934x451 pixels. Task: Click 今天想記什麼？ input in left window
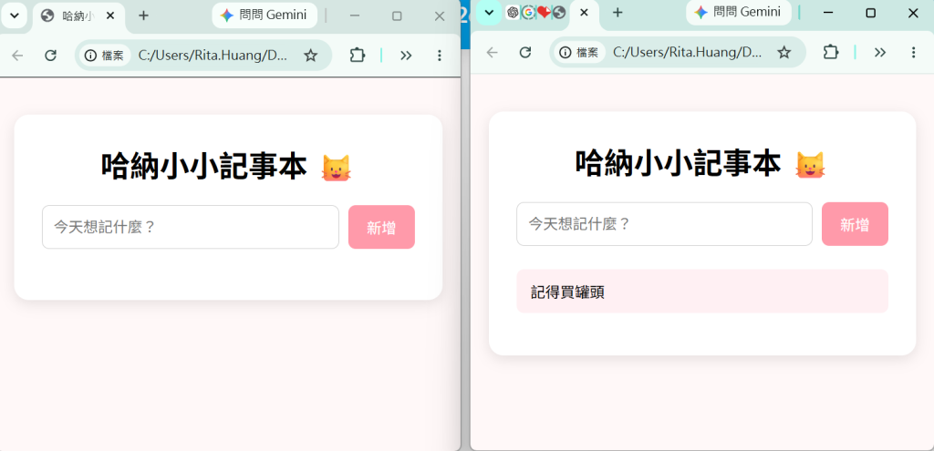tap(191, 227)
